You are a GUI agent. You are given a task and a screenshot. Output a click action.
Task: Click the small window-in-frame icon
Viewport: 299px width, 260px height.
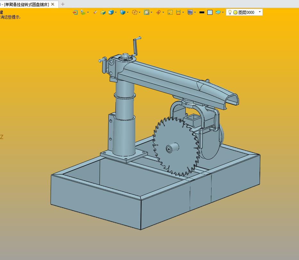pos(170,13)
